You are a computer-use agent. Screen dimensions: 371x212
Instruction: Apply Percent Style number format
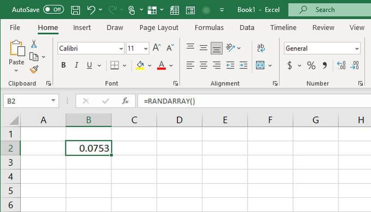coord(311,65)
